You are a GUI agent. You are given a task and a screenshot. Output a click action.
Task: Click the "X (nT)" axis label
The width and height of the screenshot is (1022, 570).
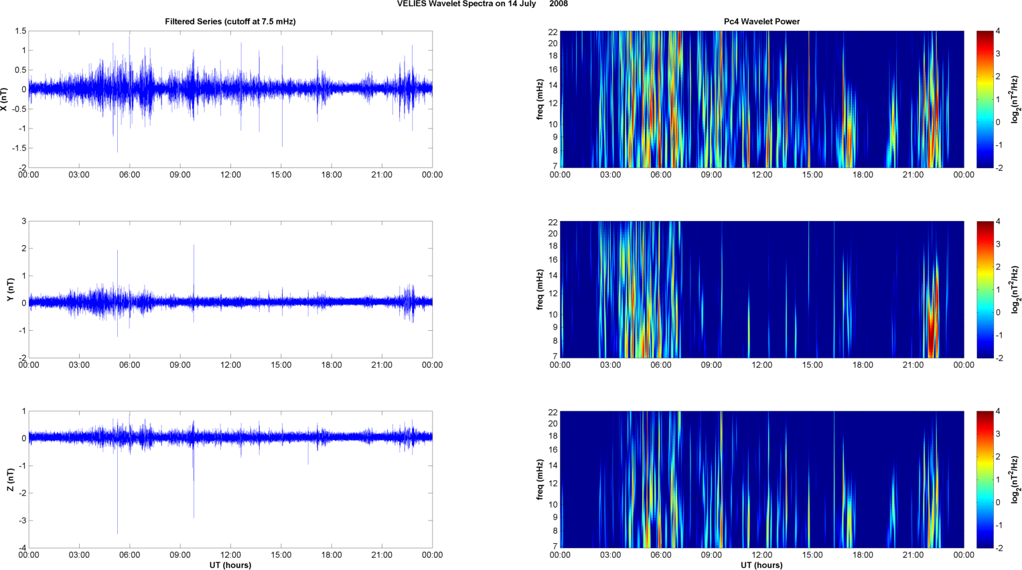(x=4, y=99)
